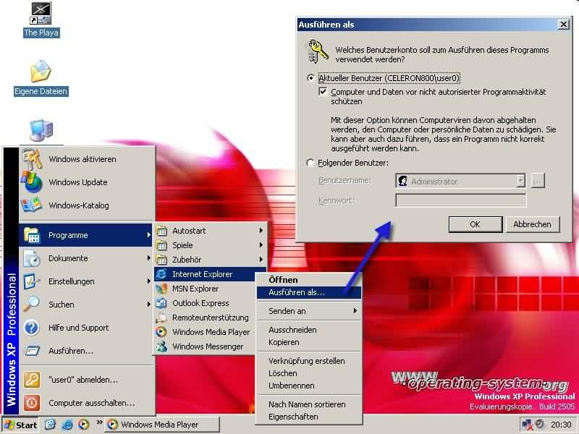579x434 pixels.
Task: Show more Quick Launch items chevron
Action: coord(99,422)
